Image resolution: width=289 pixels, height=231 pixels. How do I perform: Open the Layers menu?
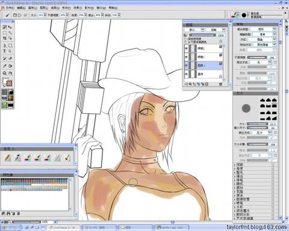[44, 8]
